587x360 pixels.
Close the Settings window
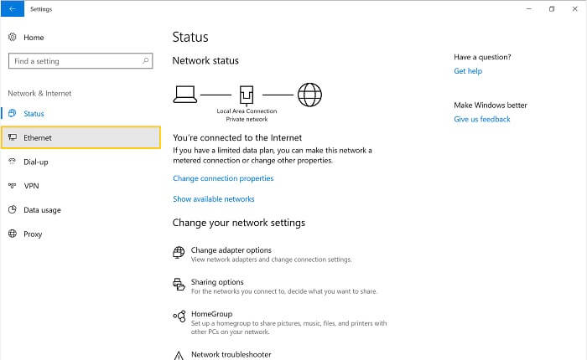tap(575, 8)
